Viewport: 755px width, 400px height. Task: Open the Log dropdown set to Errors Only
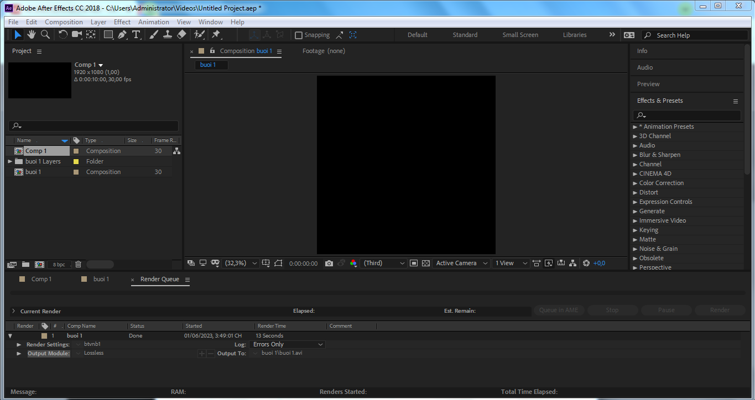click(x=288, y=345)
